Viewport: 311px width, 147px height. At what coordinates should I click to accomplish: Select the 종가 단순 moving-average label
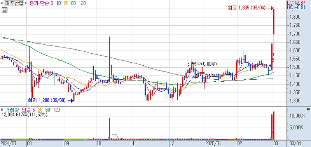[x=39, y=3]
